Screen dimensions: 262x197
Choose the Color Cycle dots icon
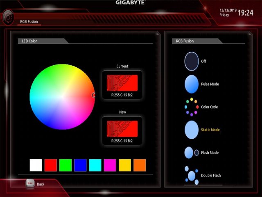[x=191, y=107]
